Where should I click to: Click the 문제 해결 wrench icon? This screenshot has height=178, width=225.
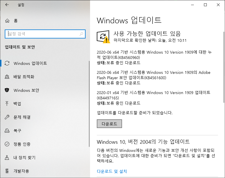coord(7,117)
